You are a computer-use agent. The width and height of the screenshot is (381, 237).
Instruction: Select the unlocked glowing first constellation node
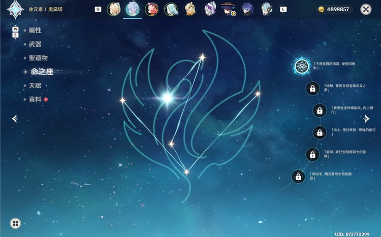(302, 66)
